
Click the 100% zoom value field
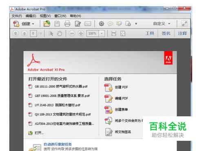tap(93, 33)
